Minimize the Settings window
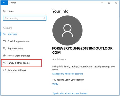This screenshot has width=120, height=96. click(102, 3)
